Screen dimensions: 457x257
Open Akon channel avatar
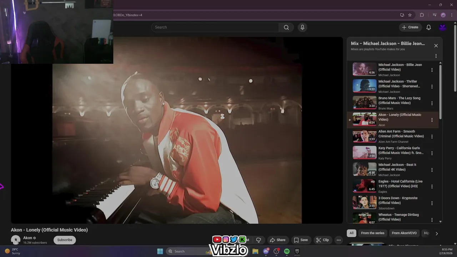[x=16, y=240]
